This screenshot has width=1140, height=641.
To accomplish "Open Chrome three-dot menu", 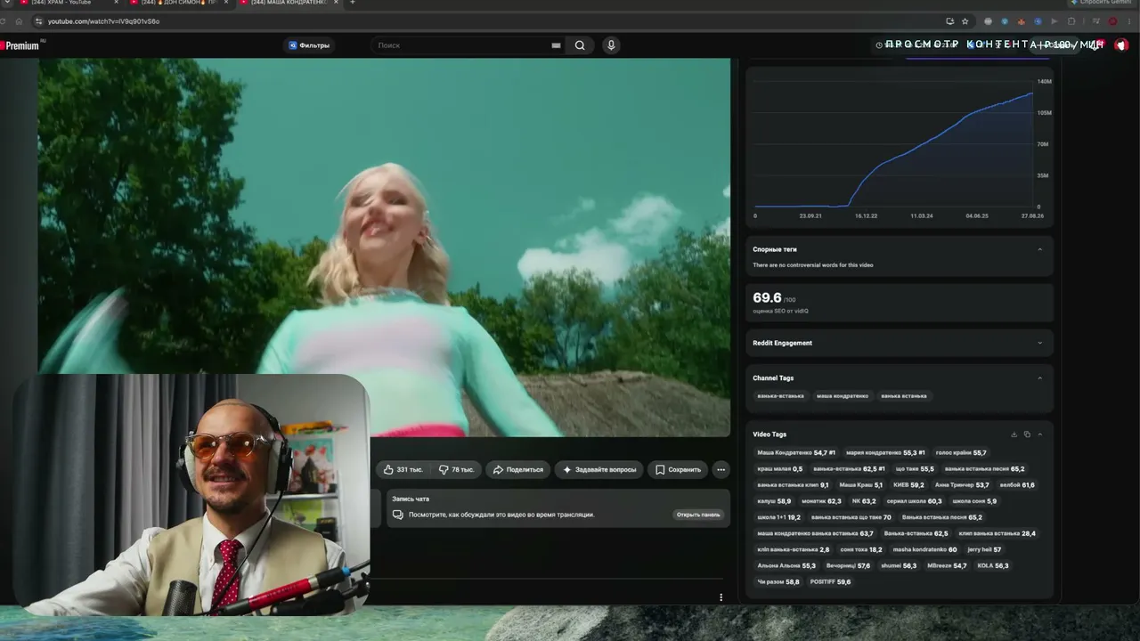I will [1130, 21].
